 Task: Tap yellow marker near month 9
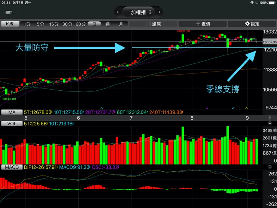247,108
